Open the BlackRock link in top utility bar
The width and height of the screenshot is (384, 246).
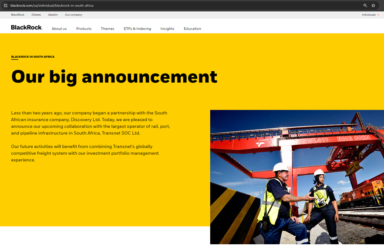coord(18,15)
